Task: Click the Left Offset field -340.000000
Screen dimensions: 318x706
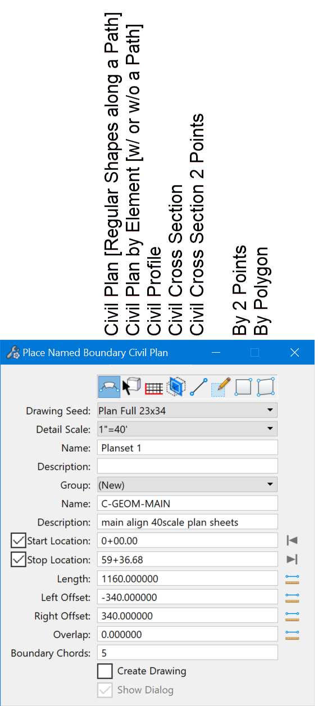Action: (188, 597)
